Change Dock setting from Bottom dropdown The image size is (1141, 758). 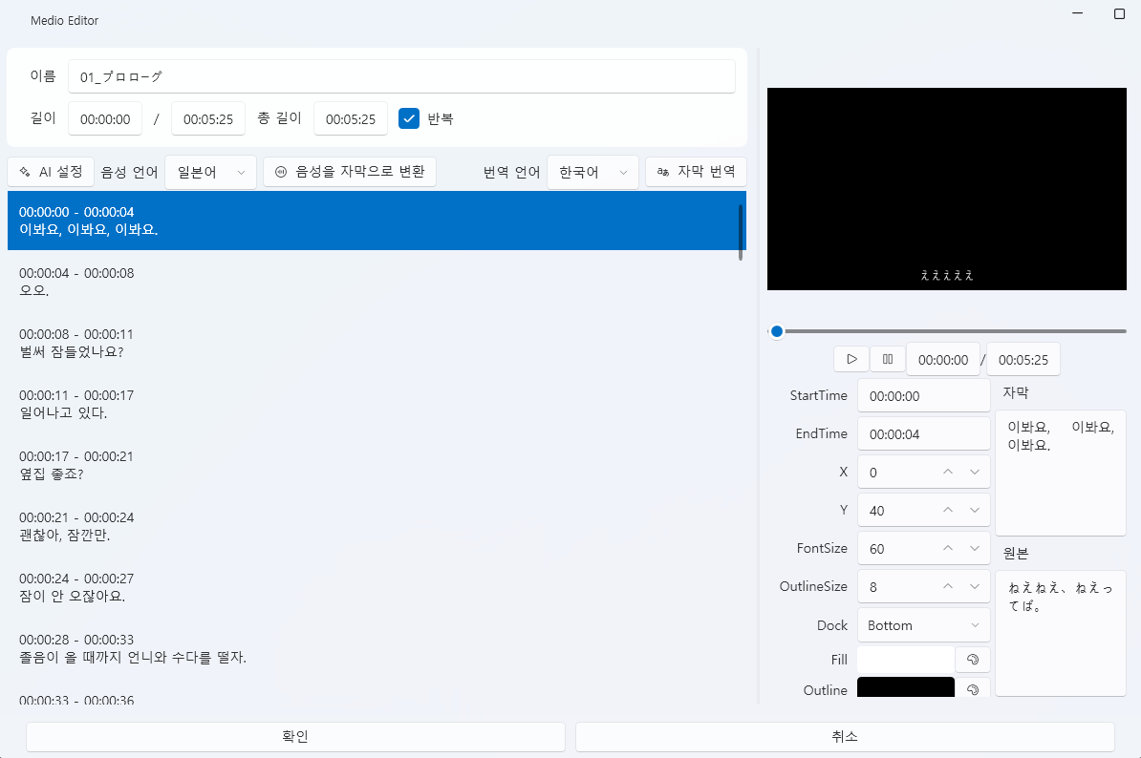click(923, 624)
